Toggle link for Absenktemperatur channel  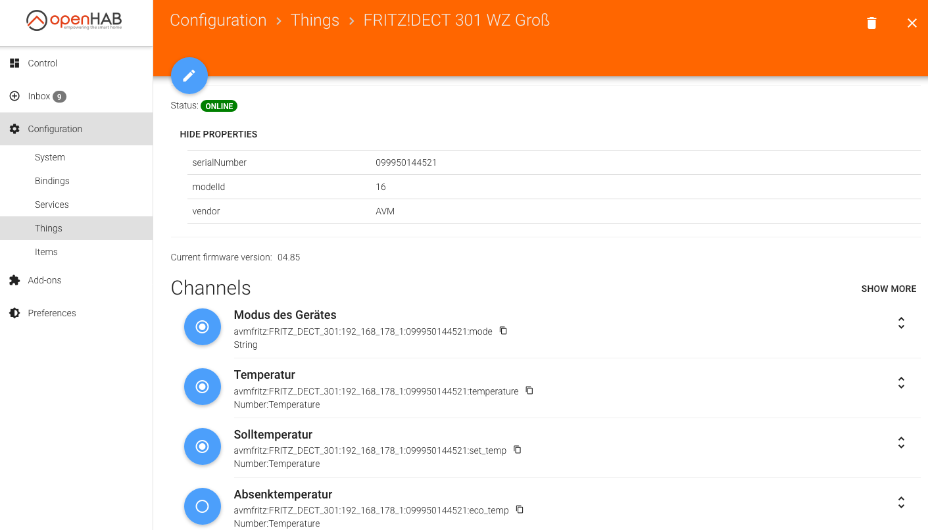[x=203, y=506]
